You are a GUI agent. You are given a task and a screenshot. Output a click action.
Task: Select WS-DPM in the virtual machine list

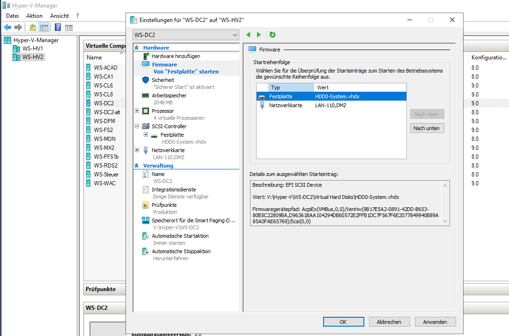tap(104, 121)
